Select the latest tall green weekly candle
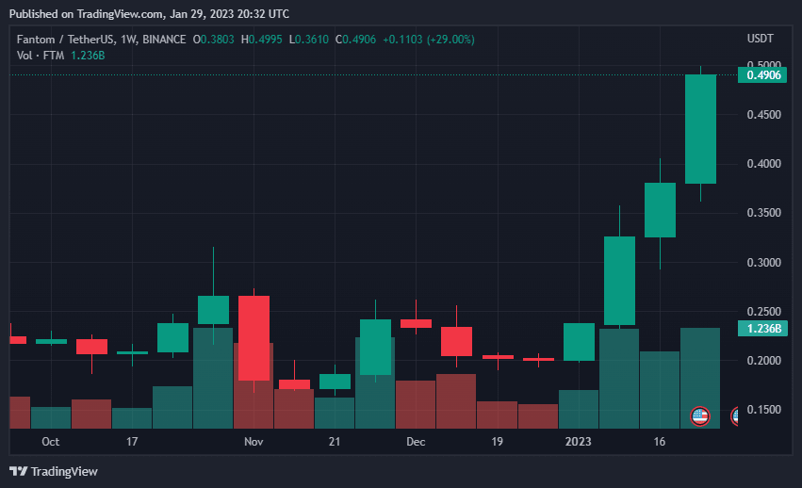The height and width of the screenshot is (488, 802). (701, 129)
